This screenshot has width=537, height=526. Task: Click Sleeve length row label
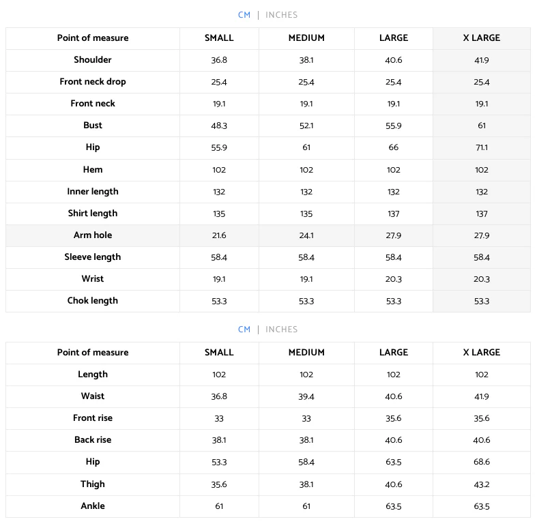click(93, 257)
